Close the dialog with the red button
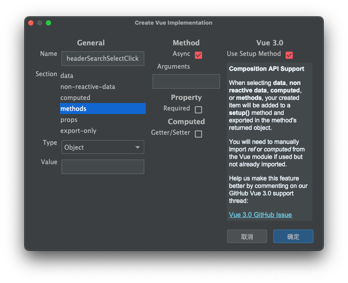This screenshot has height=283, width=348. pos(31,23)
